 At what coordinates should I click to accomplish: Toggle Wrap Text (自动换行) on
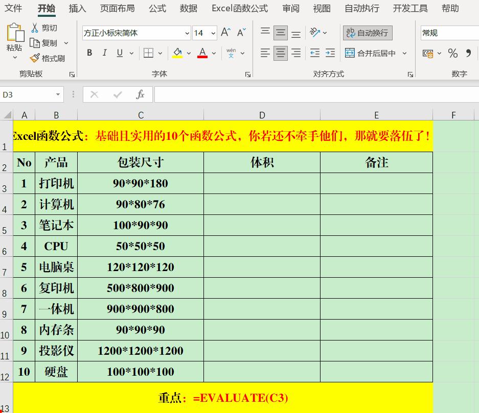[367, 33]
